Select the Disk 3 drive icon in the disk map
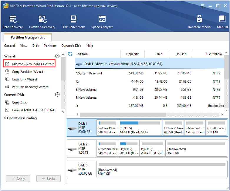This screenshot has width=230, height=191. (x=72, y=170)
